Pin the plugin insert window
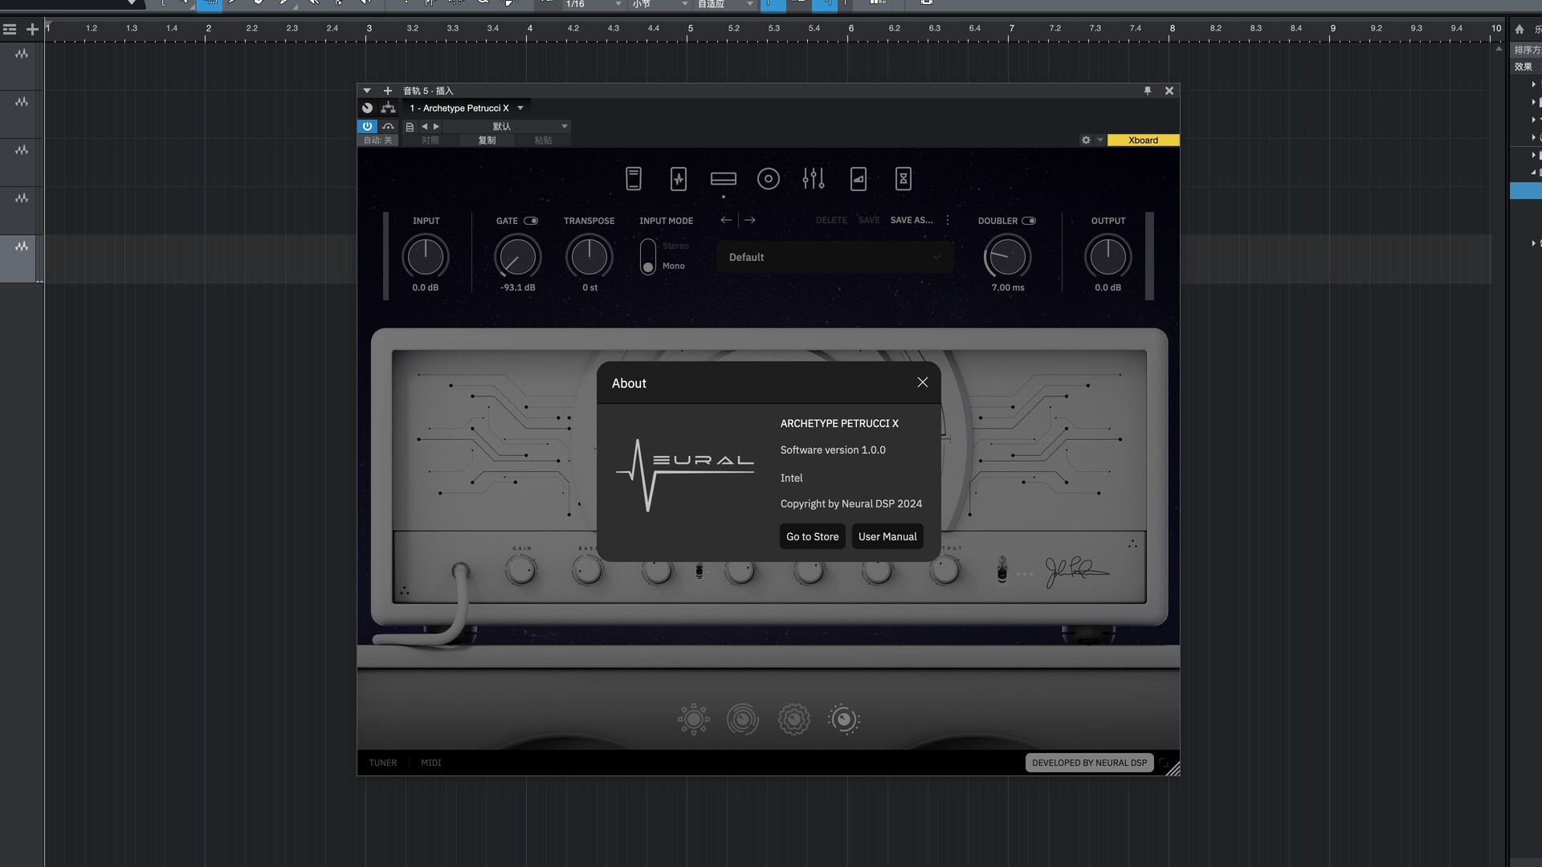 [x=1147, y=91]
